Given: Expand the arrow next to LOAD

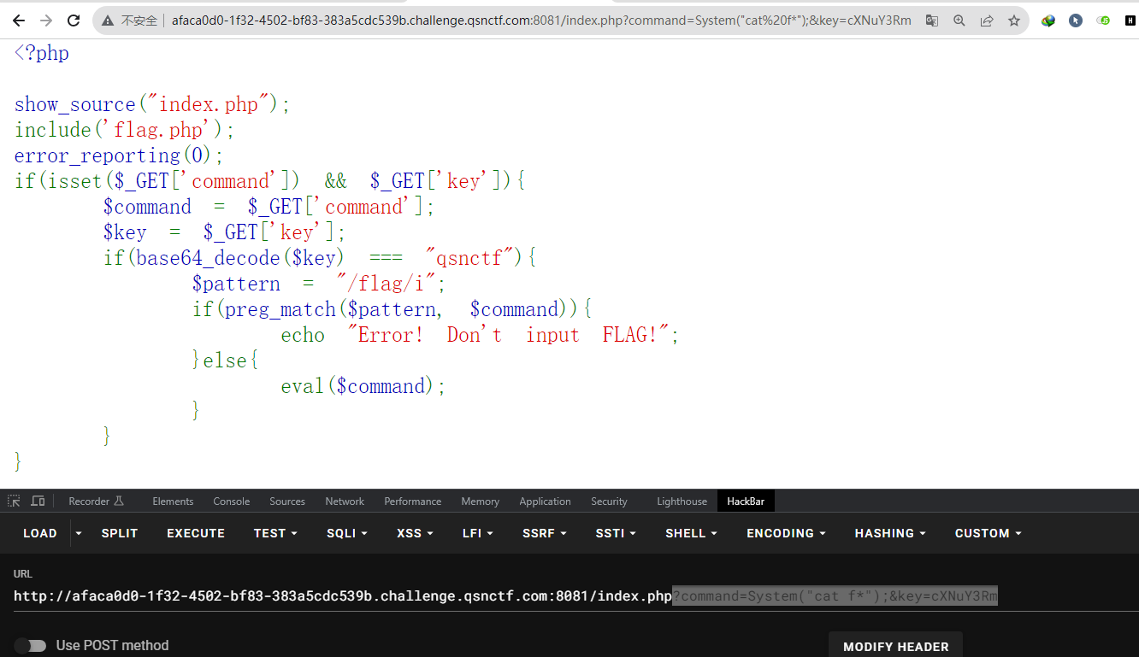Looking at the screenshot, I should point(79,533).
